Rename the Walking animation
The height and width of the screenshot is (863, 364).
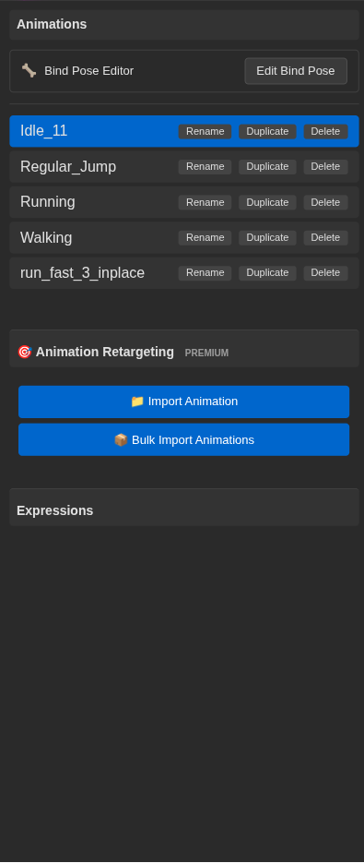pyautogui.click(x=205, y=238)
